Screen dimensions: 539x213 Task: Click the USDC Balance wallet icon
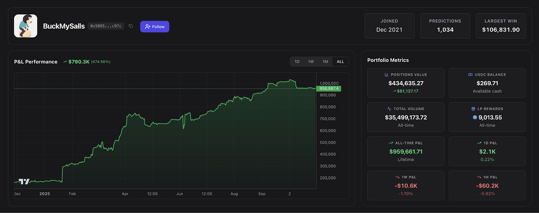tap(471, 75)
